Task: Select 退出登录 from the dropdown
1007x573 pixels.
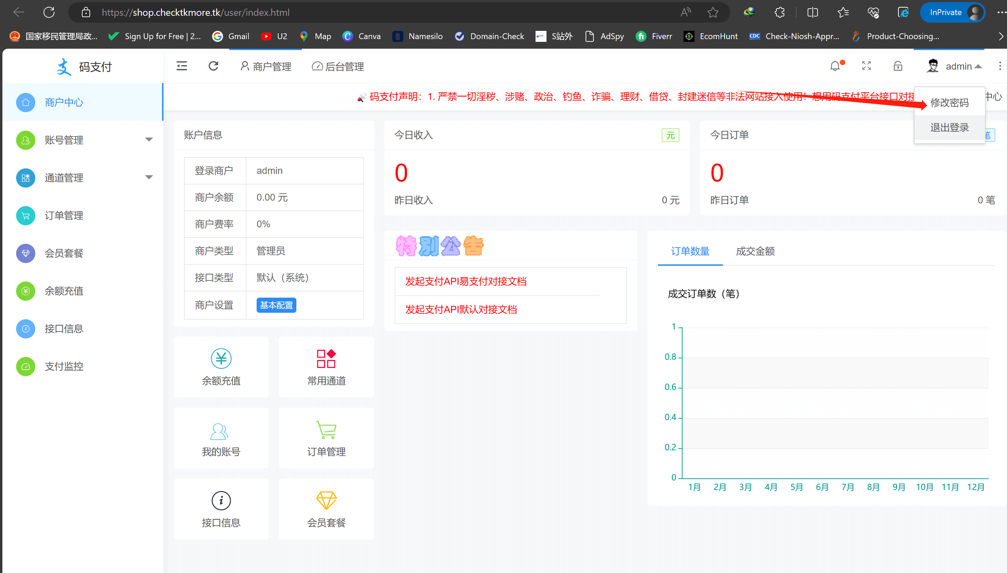Action: point(949,128)
